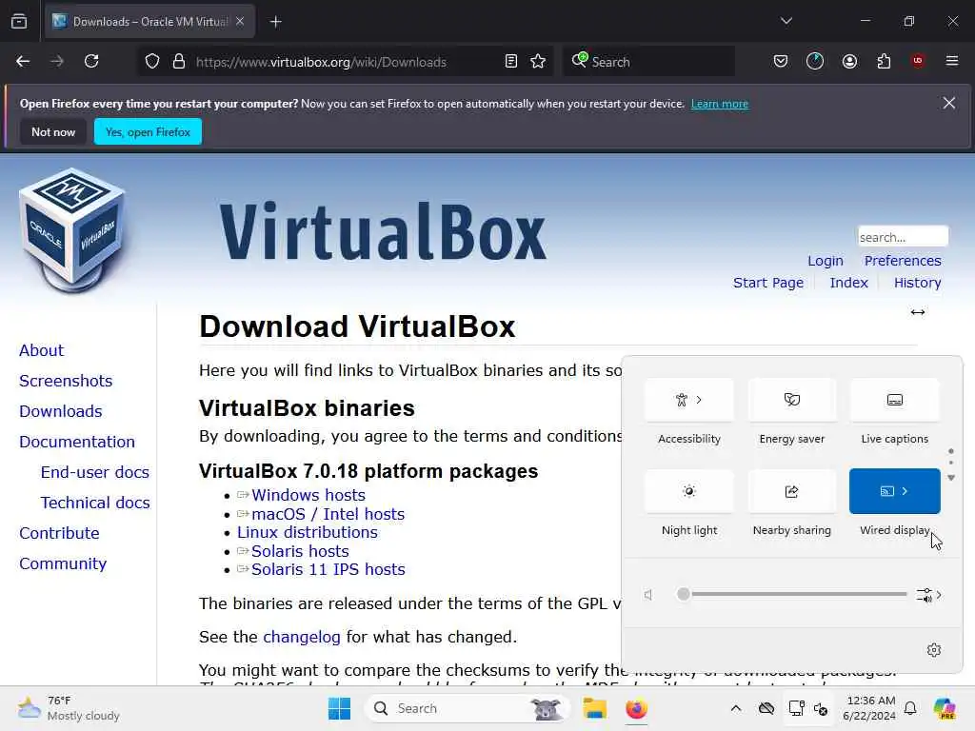
Task: Click the VirtualBox cube logo
Action: (x=72, y=230)
